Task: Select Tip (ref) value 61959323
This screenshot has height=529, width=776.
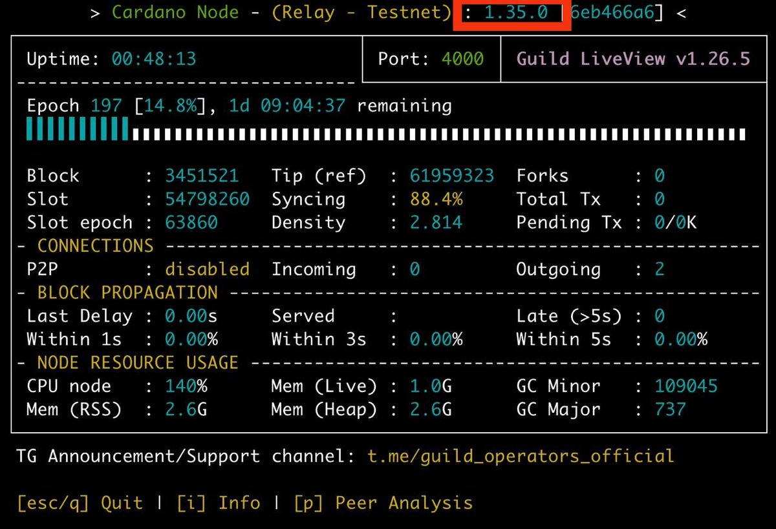Action: coord(452,176)
